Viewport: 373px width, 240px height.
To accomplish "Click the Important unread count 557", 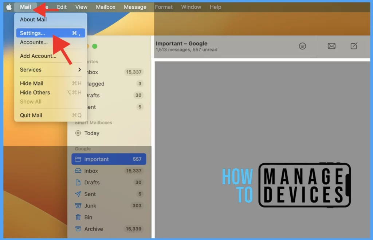I will point(137,159).
